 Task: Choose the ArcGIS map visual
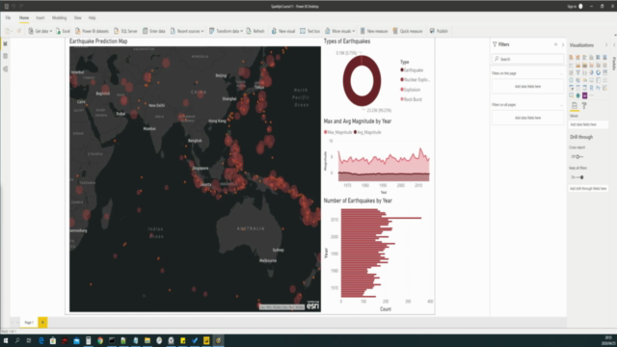click(x=578, y=95)
